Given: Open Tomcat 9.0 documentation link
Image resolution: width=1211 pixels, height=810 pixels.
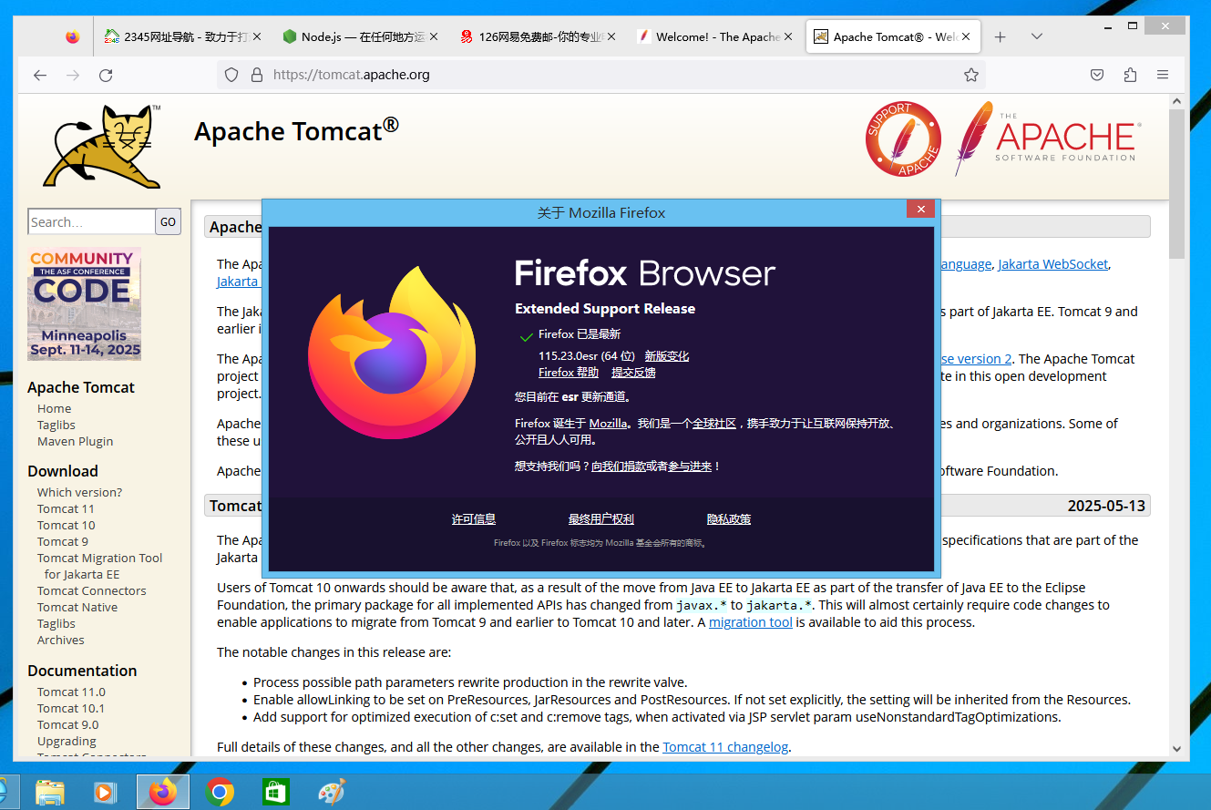Looking at the screenshot, I should tap(67, 724).
